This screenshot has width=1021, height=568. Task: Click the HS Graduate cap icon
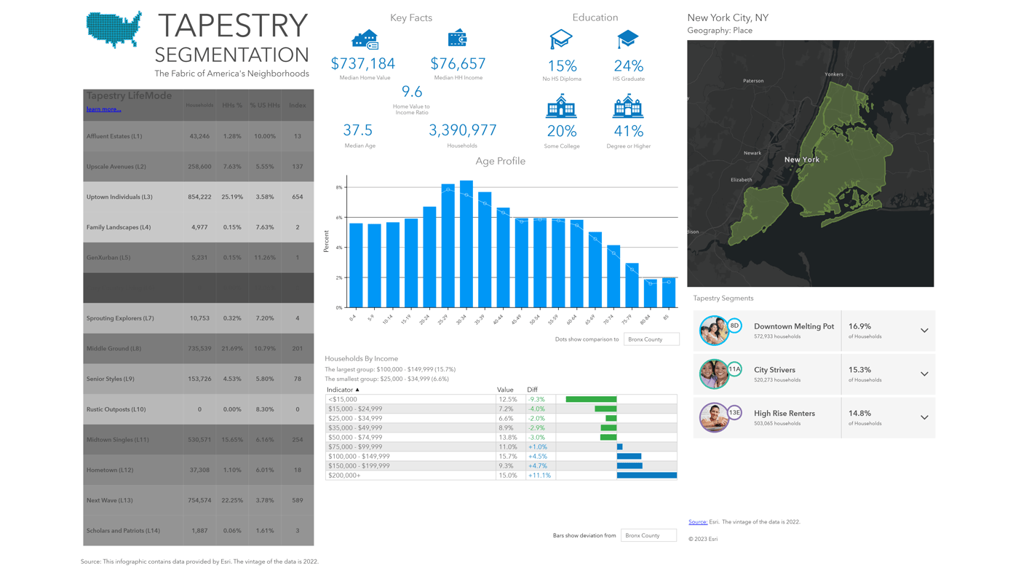[x=628, y=39]
